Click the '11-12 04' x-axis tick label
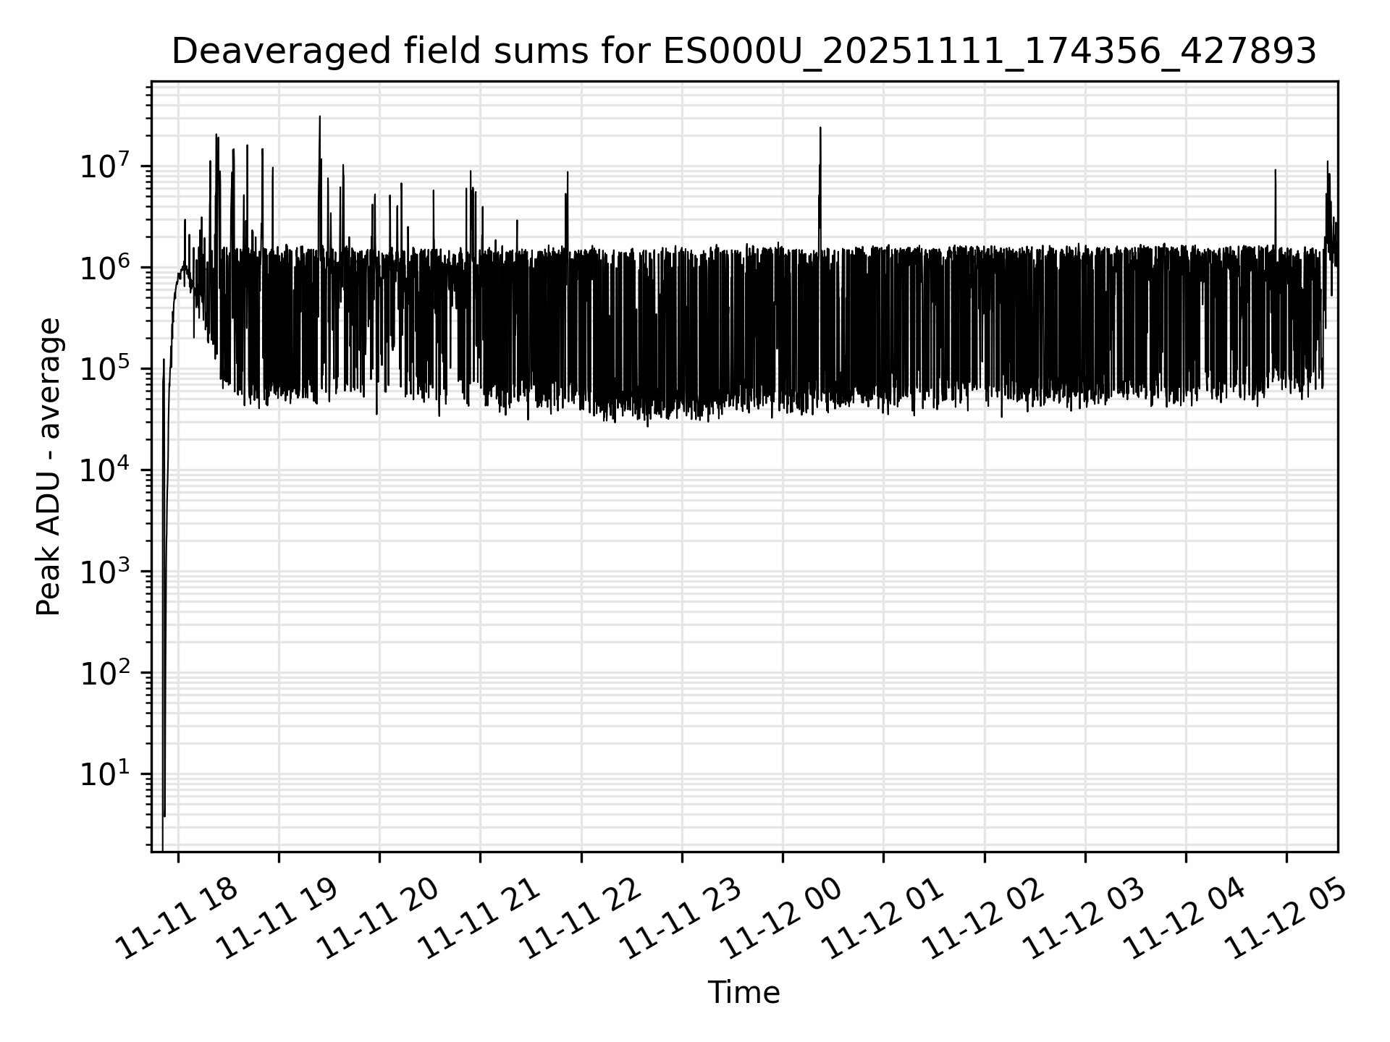Screen dimensions: 1390x1042 [x=1184, y=919]
